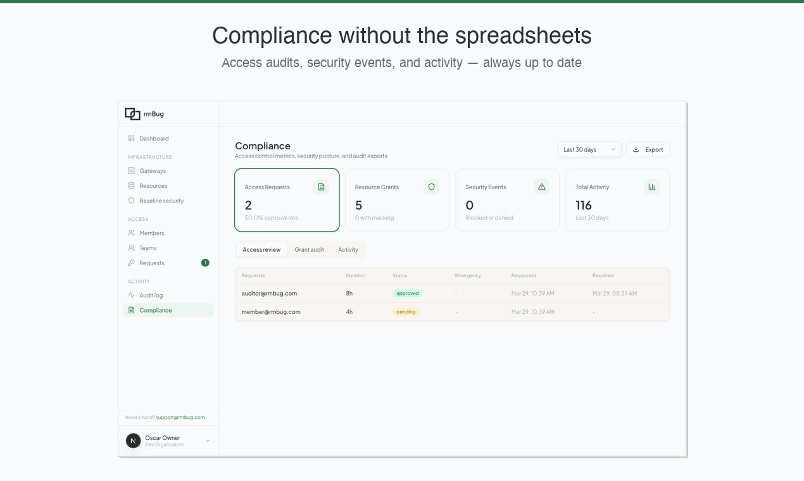The width and height of the screenshot is (804, 481).
Task: Open Dashboard in the sidebar
Action: (168, 139)
